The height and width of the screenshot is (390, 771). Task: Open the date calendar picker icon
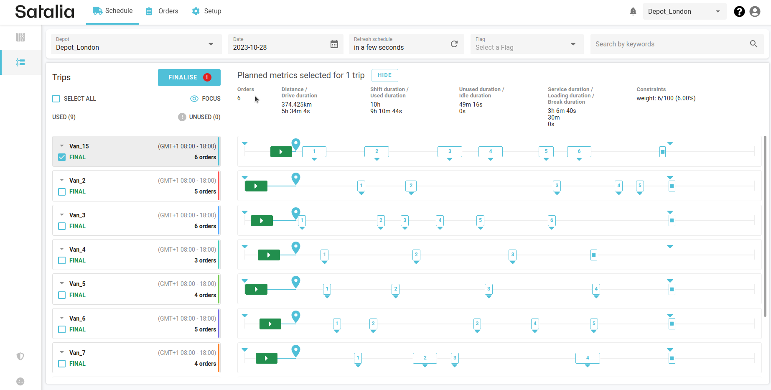pyautogui.click(x=334, y=44)
